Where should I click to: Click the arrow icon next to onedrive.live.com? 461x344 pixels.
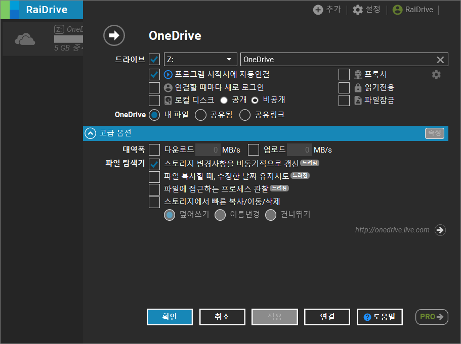[440, 230]
